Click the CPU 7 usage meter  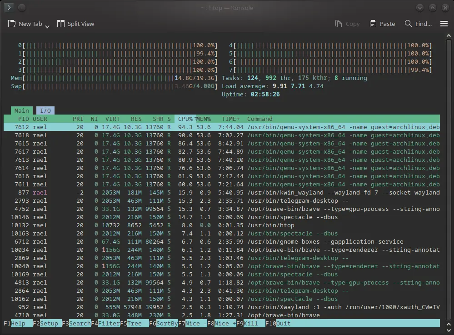pyautogui.click(x=330, y=70)
